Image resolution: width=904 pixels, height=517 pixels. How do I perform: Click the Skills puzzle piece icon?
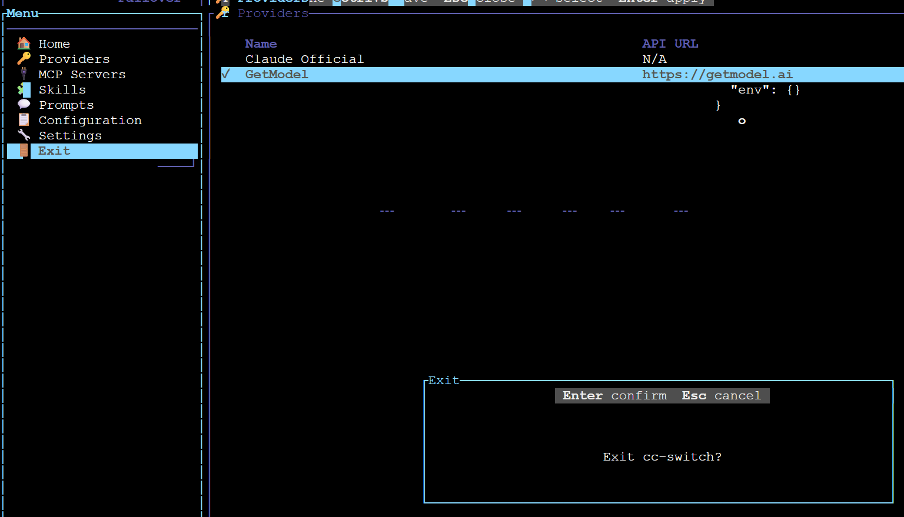pyautogui.click(x=24, y=89)
